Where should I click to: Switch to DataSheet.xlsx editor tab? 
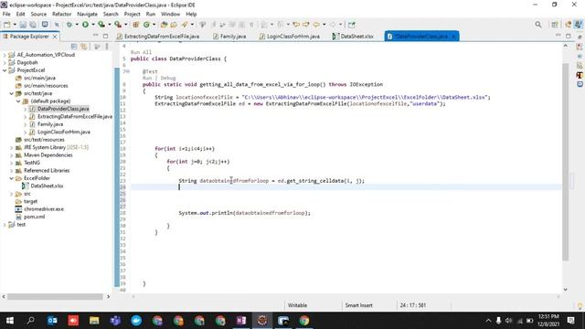(x=353, y=37)
